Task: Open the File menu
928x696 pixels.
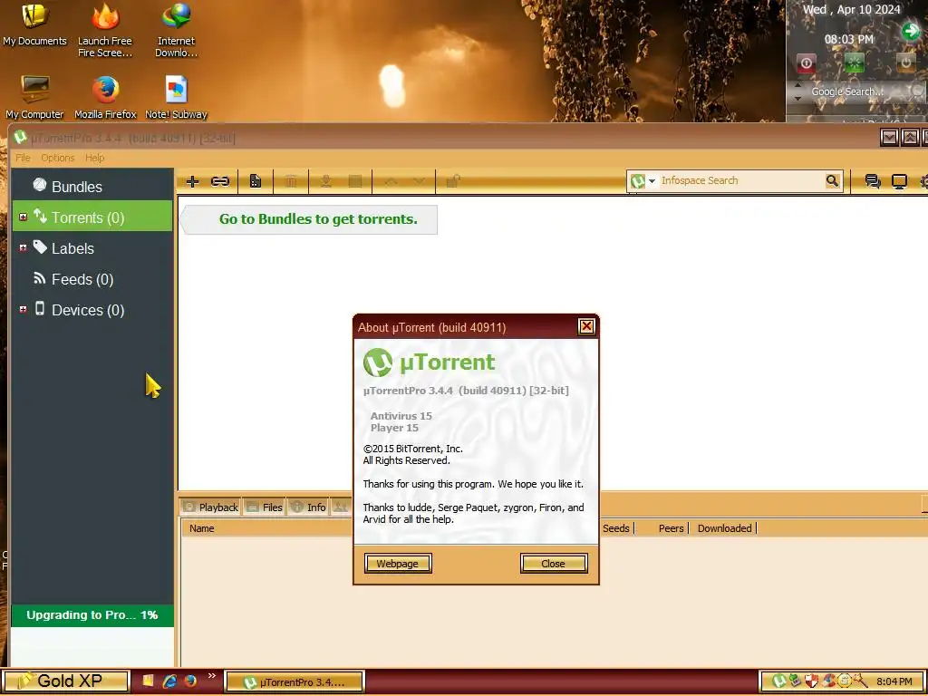Action: point(23,158)
